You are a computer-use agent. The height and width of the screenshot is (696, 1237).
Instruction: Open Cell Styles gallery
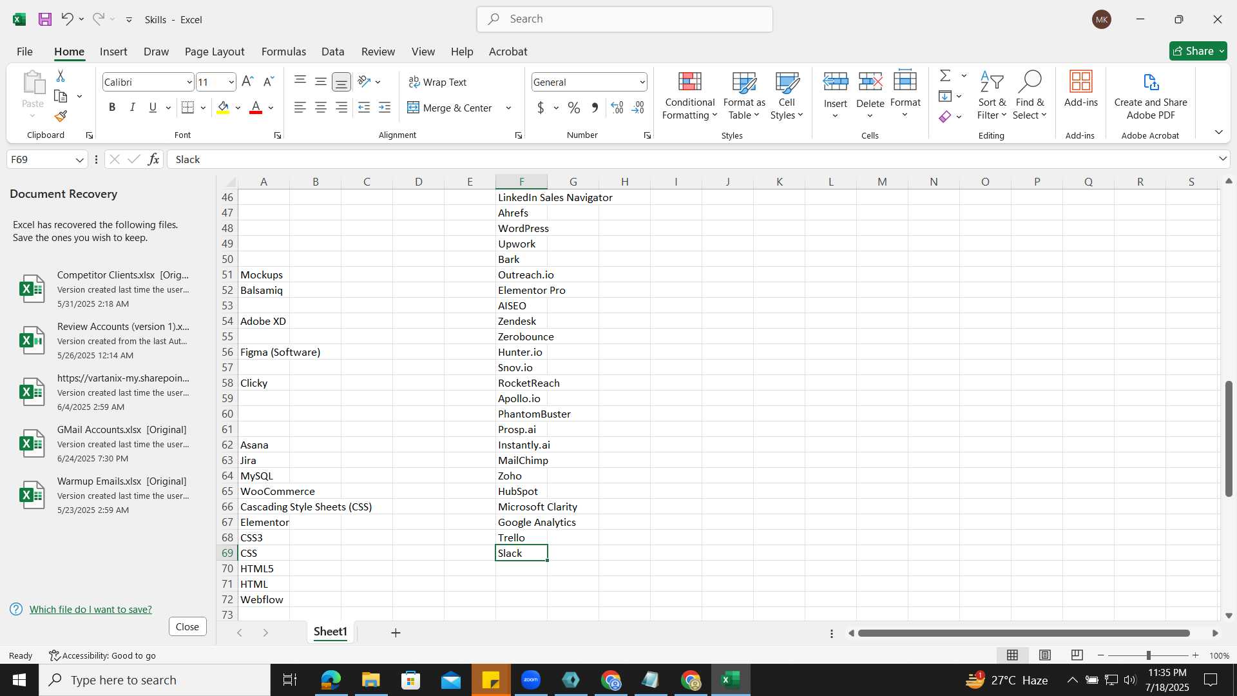pos(787,95)
